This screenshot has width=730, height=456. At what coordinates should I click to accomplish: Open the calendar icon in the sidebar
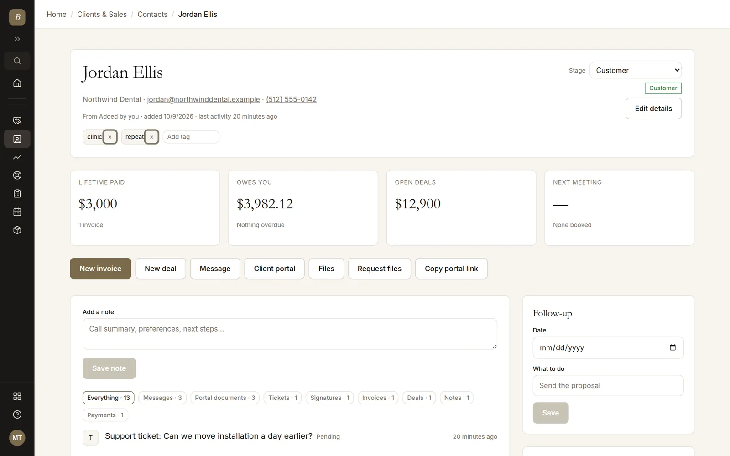click(17, 212)
